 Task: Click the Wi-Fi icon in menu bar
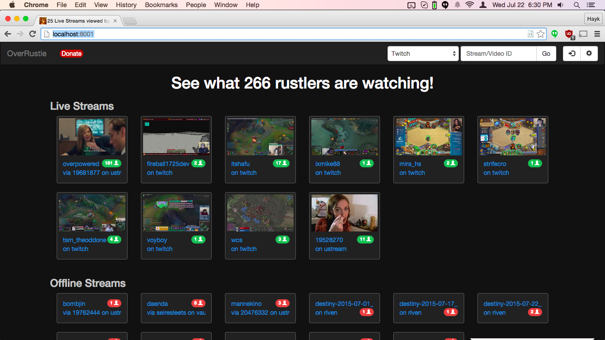click(469, 5)
